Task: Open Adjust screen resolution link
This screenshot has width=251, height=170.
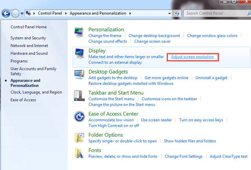Action: point(192,57)
